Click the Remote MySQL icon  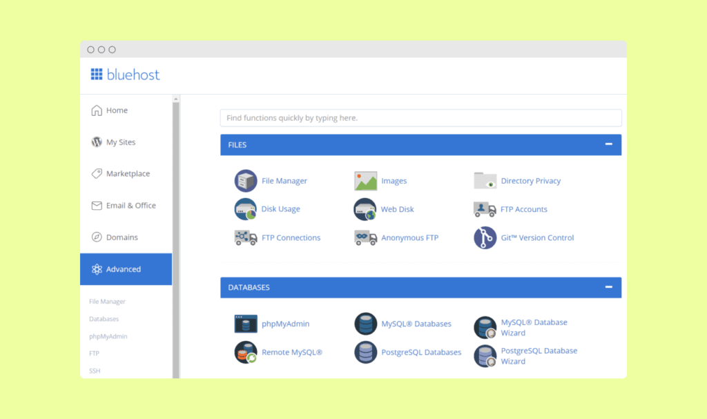(246, 352)
